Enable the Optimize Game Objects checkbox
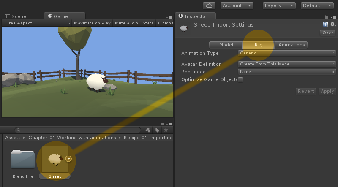This screenshot has height=187, width=338. [x=240, y=79]
